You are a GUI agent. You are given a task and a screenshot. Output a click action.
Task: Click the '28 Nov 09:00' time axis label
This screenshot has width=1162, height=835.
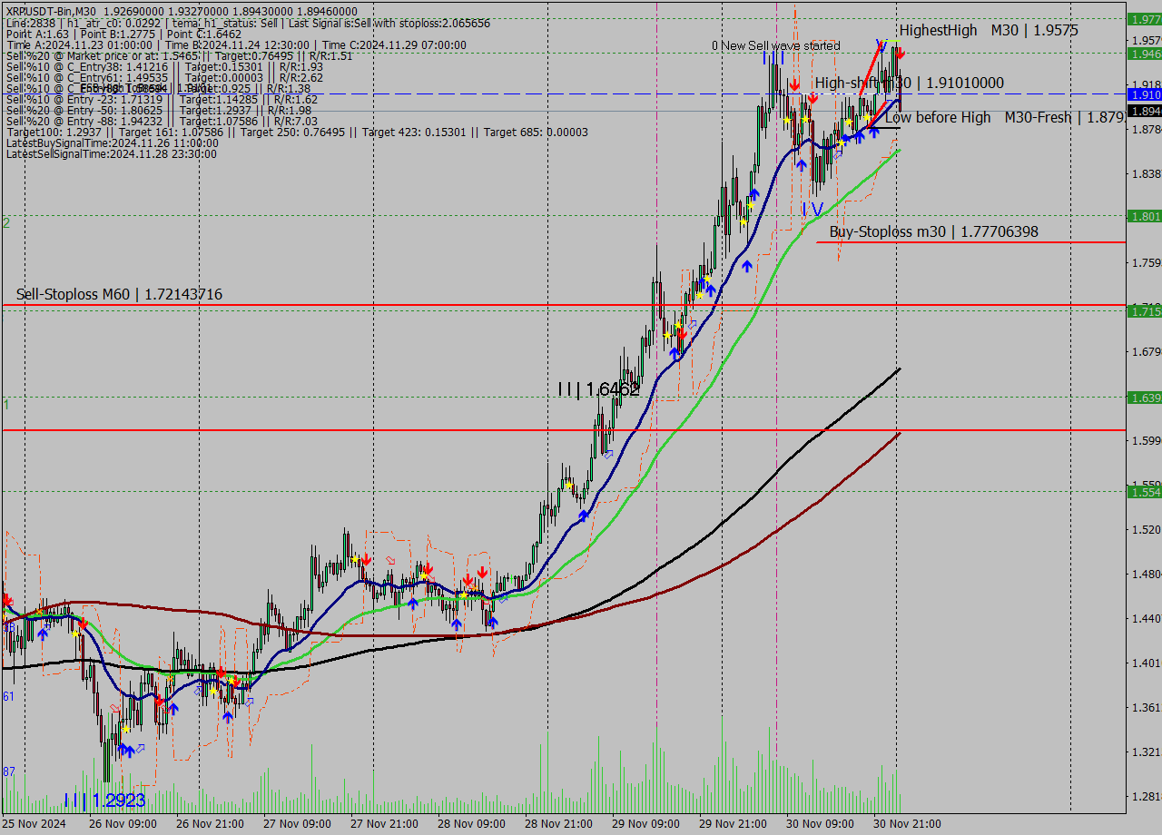coord(471,824)
